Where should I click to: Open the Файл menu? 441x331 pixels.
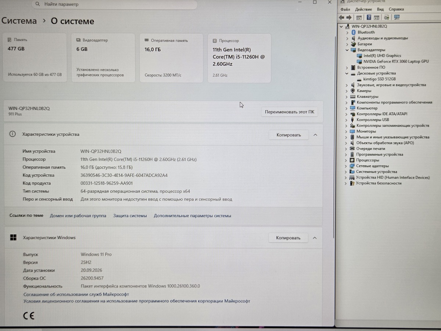(345, 9)
